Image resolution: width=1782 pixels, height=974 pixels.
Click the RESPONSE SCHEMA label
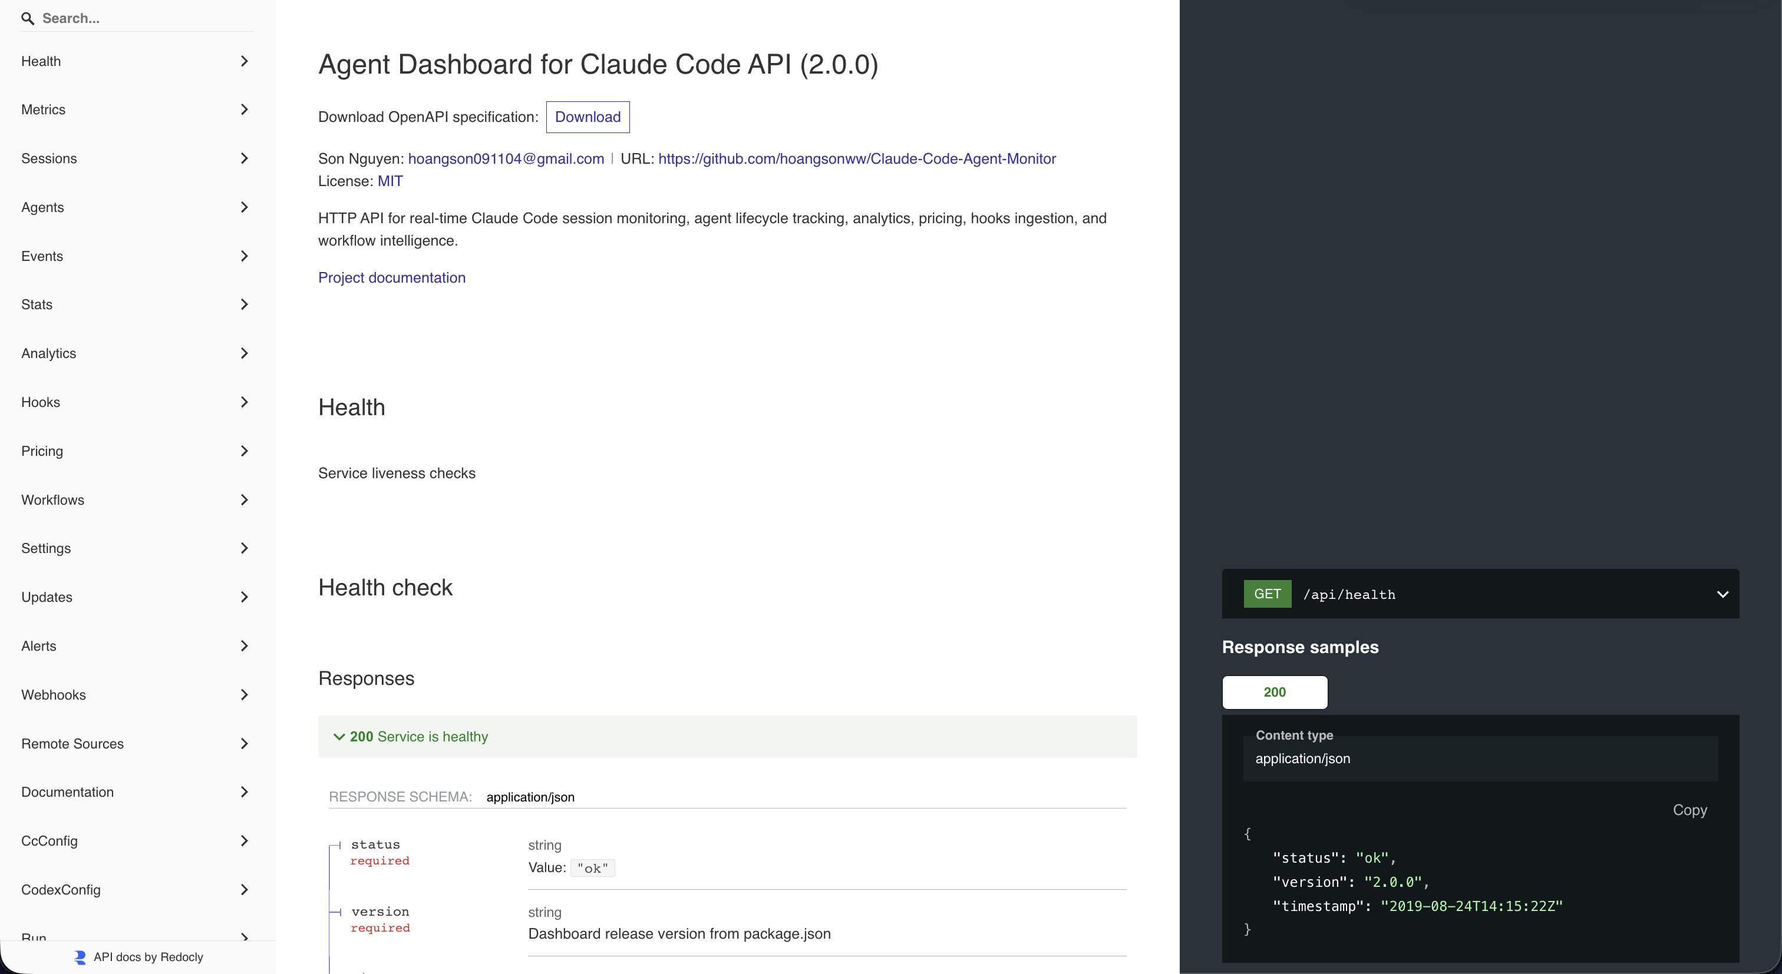coord(401,797)
